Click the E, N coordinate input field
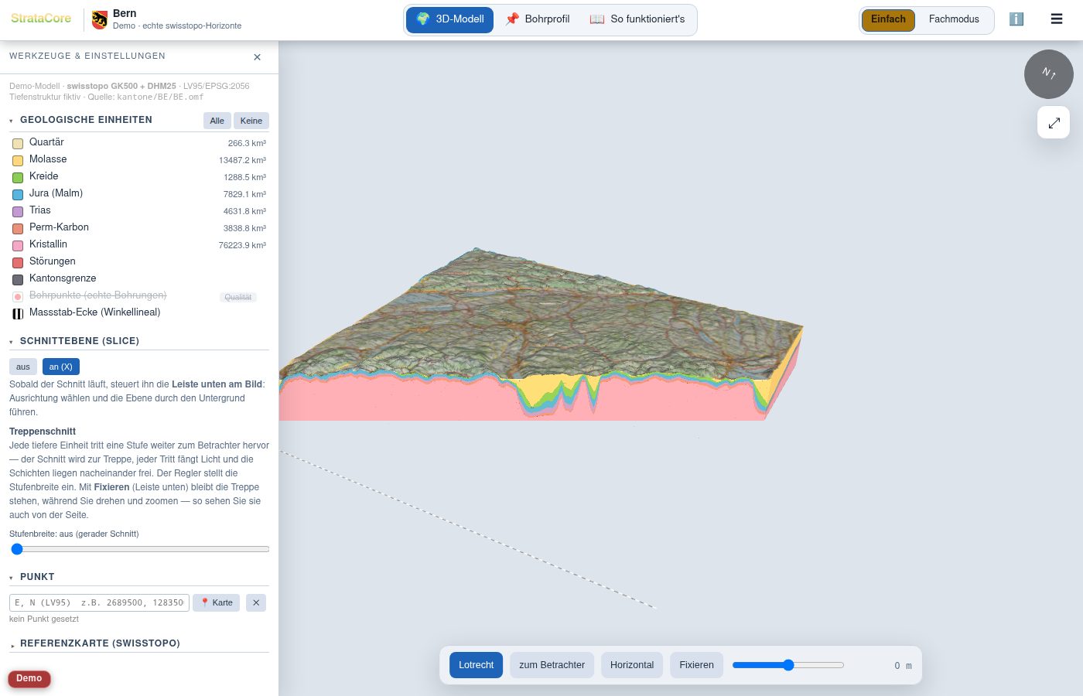Image resolution: width=1083 pixels, height=696 pixels. (x=99, y=602)
